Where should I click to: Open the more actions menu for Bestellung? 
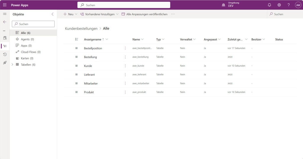[125, 57]
